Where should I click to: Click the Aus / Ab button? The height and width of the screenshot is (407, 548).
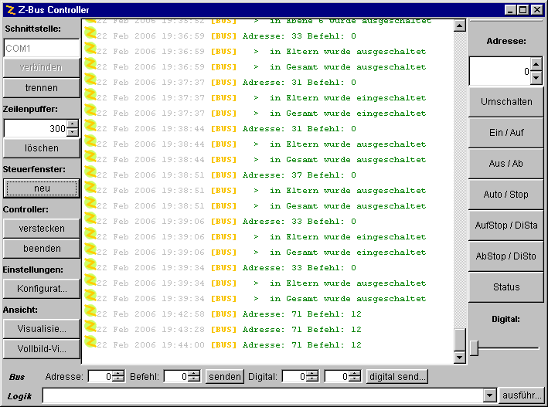coord(506,164)
